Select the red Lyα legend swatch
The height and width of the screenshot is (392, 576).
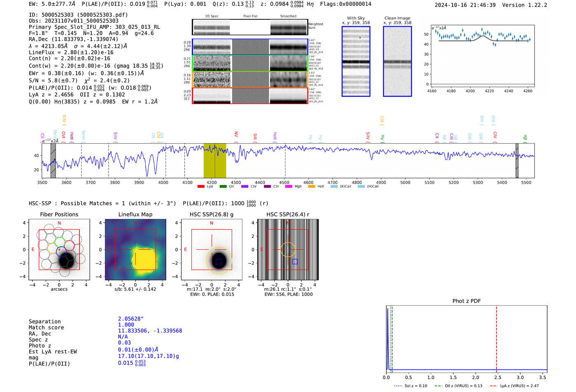(201, 187)
